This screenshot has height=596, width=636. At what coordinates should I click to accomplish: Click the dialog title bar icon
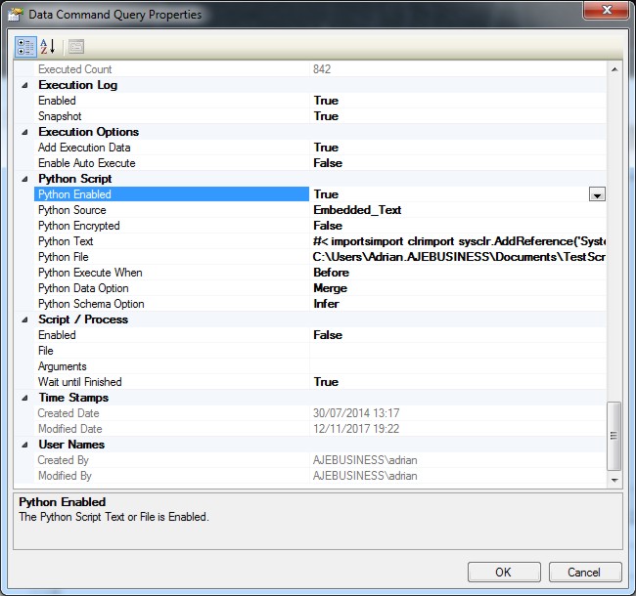15,15
